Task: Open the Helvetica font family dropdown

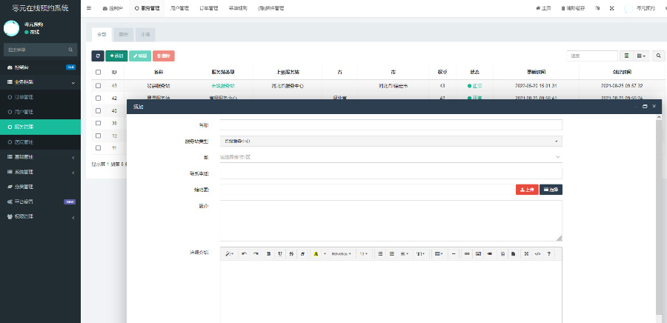Action: coord(341,253)
